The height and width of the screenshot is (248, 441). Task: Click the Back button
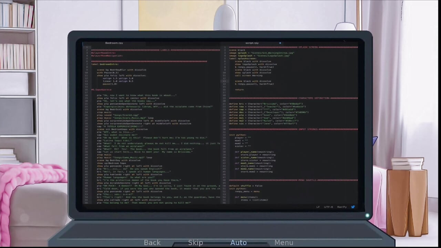pyautogui.click(x=152, y=242)
